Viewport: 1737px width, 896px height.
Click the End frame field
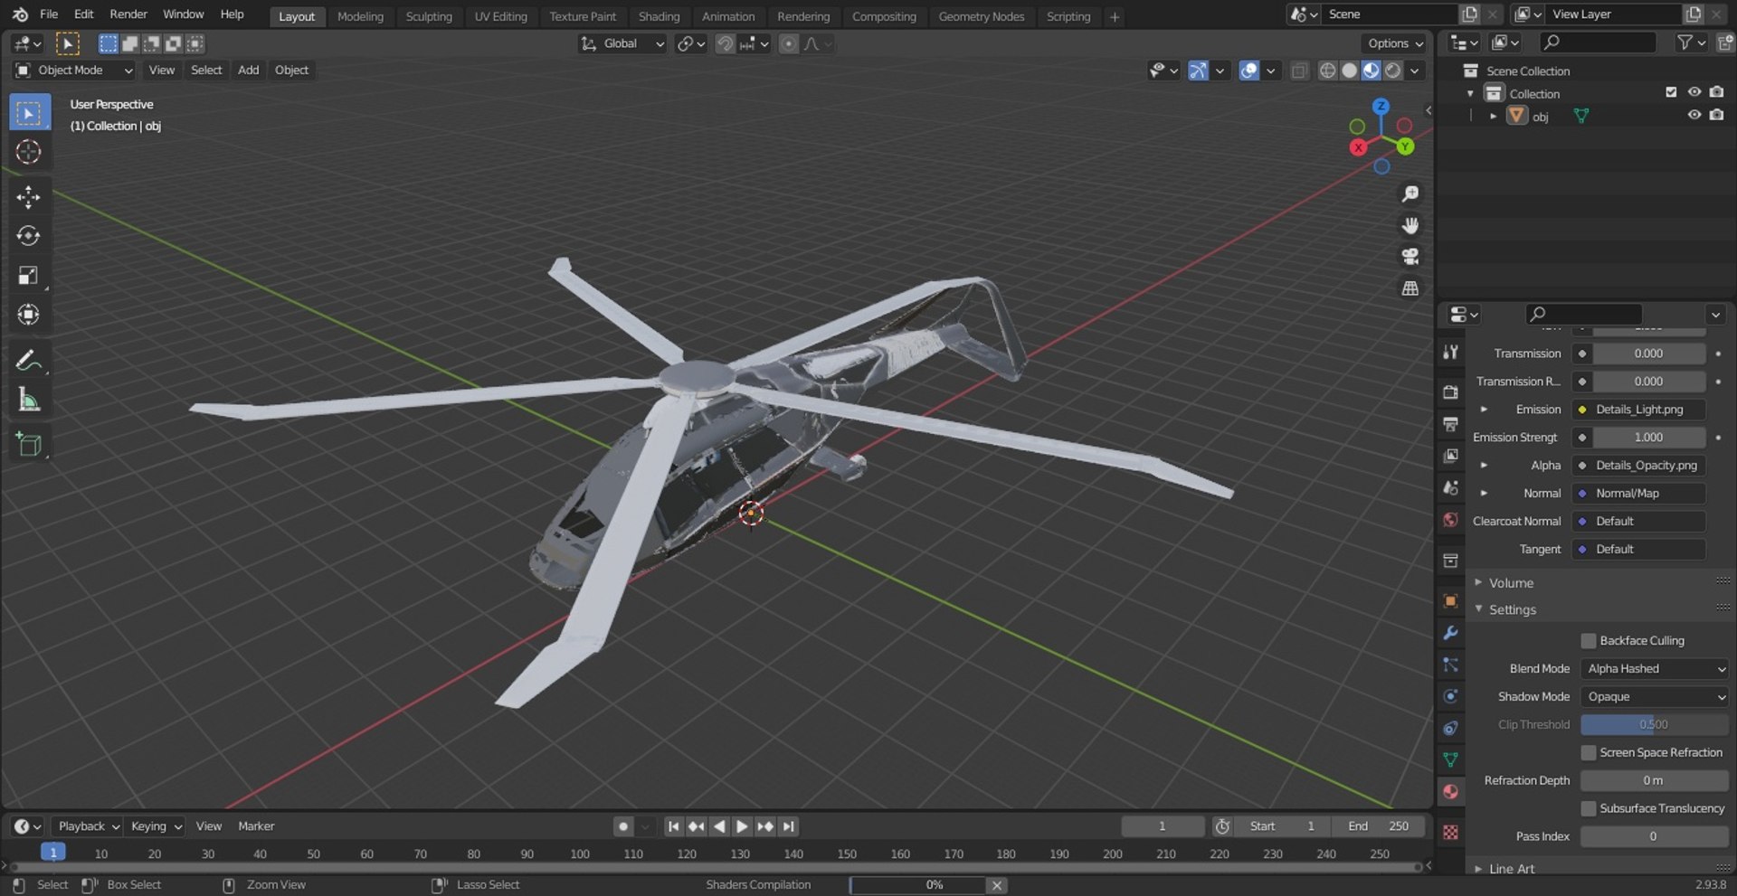pyautogui.click(x=1378, y=826)
